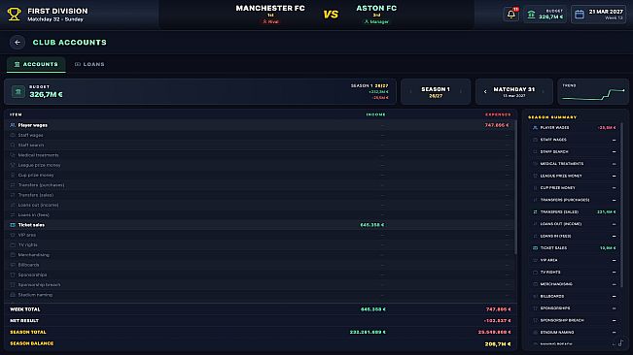Click the Season Total label
Viewport: 633px width, 355px height.
(x=28, y=332)
